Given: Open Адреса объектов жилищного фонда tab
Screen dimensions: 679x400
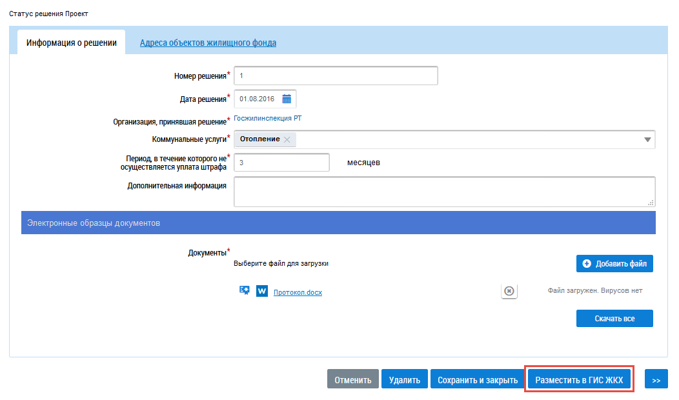Looking at the screenshot, I should click(208, 43).
